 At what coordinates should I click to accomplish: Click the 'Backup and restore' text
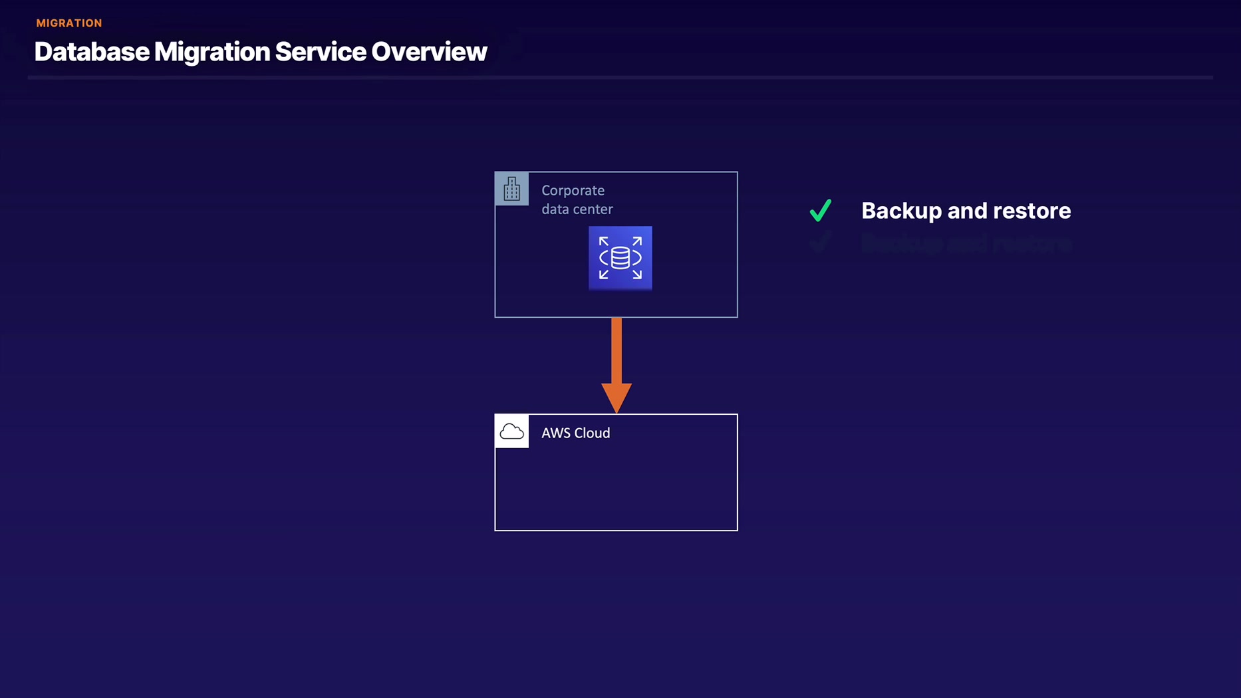966,211
